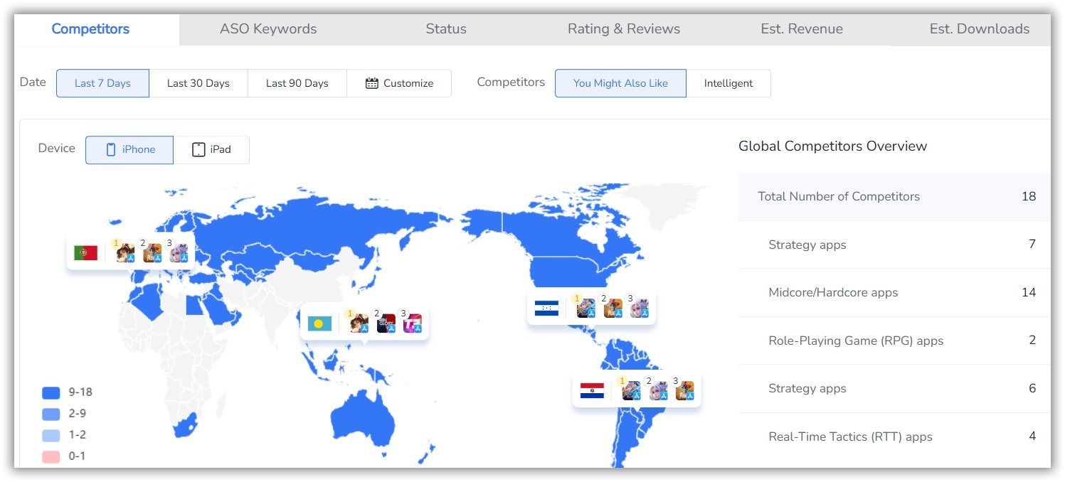Open rank 1 app in Portugal popup

click(125, 252)
